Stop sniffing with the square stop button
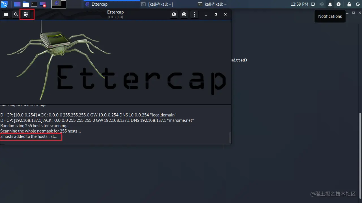The height and width of the screenshot is (203, 362). (x=6, y=14)
